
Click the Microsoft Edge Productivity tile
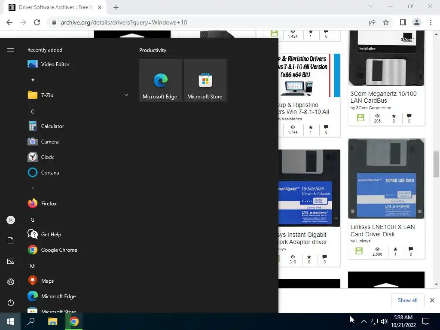tap(161, 80)
